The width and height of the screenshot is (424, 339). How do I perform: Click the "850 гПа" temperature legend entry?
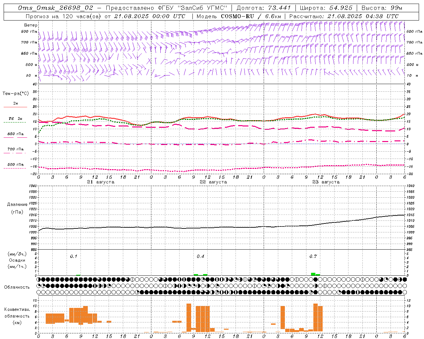[x=16, y=134]
